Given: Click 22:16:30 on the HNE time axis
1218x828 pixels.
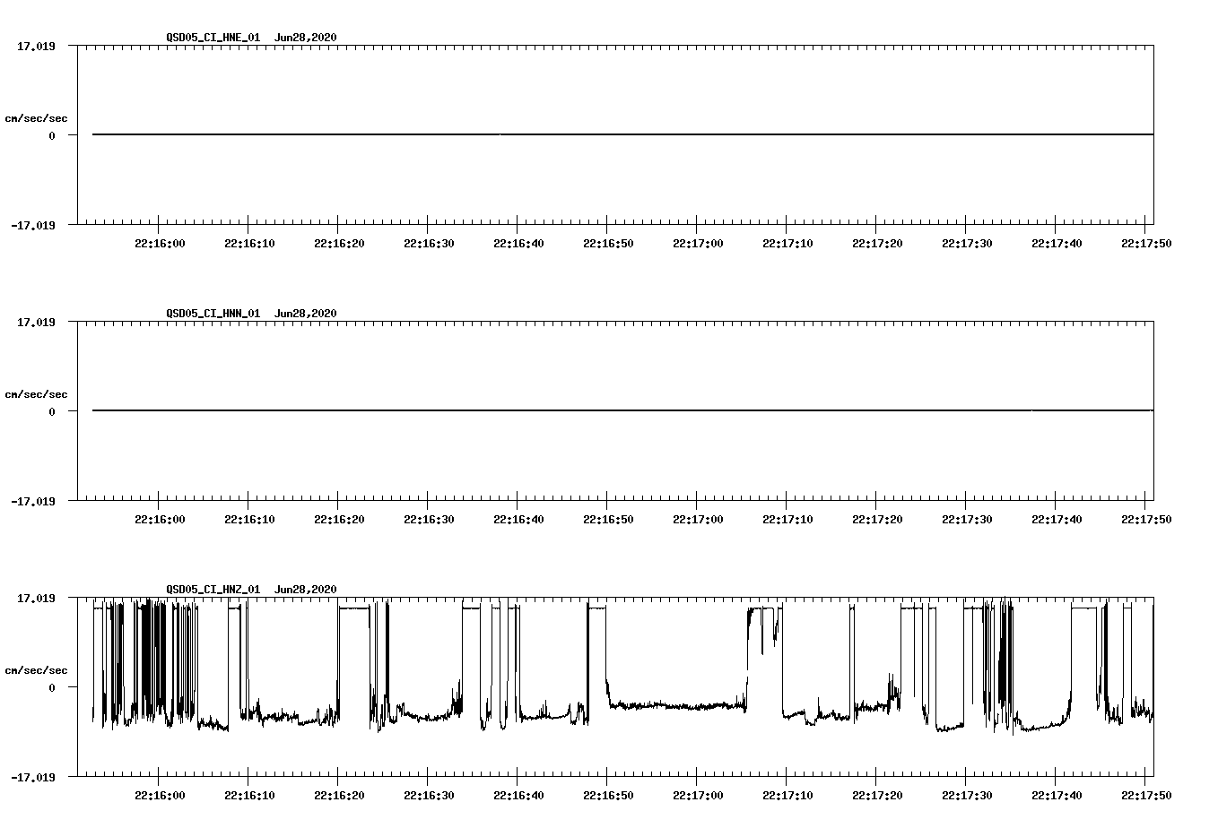Looking at the screenshot, I should 429,244.
